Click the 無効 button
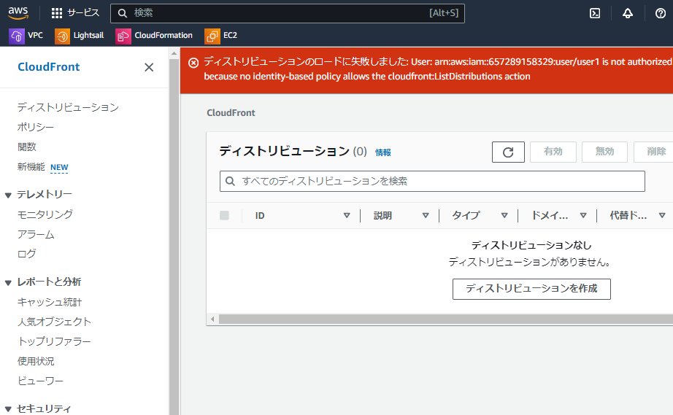Viewport: 673px width, 415px height. click(604, 152)
